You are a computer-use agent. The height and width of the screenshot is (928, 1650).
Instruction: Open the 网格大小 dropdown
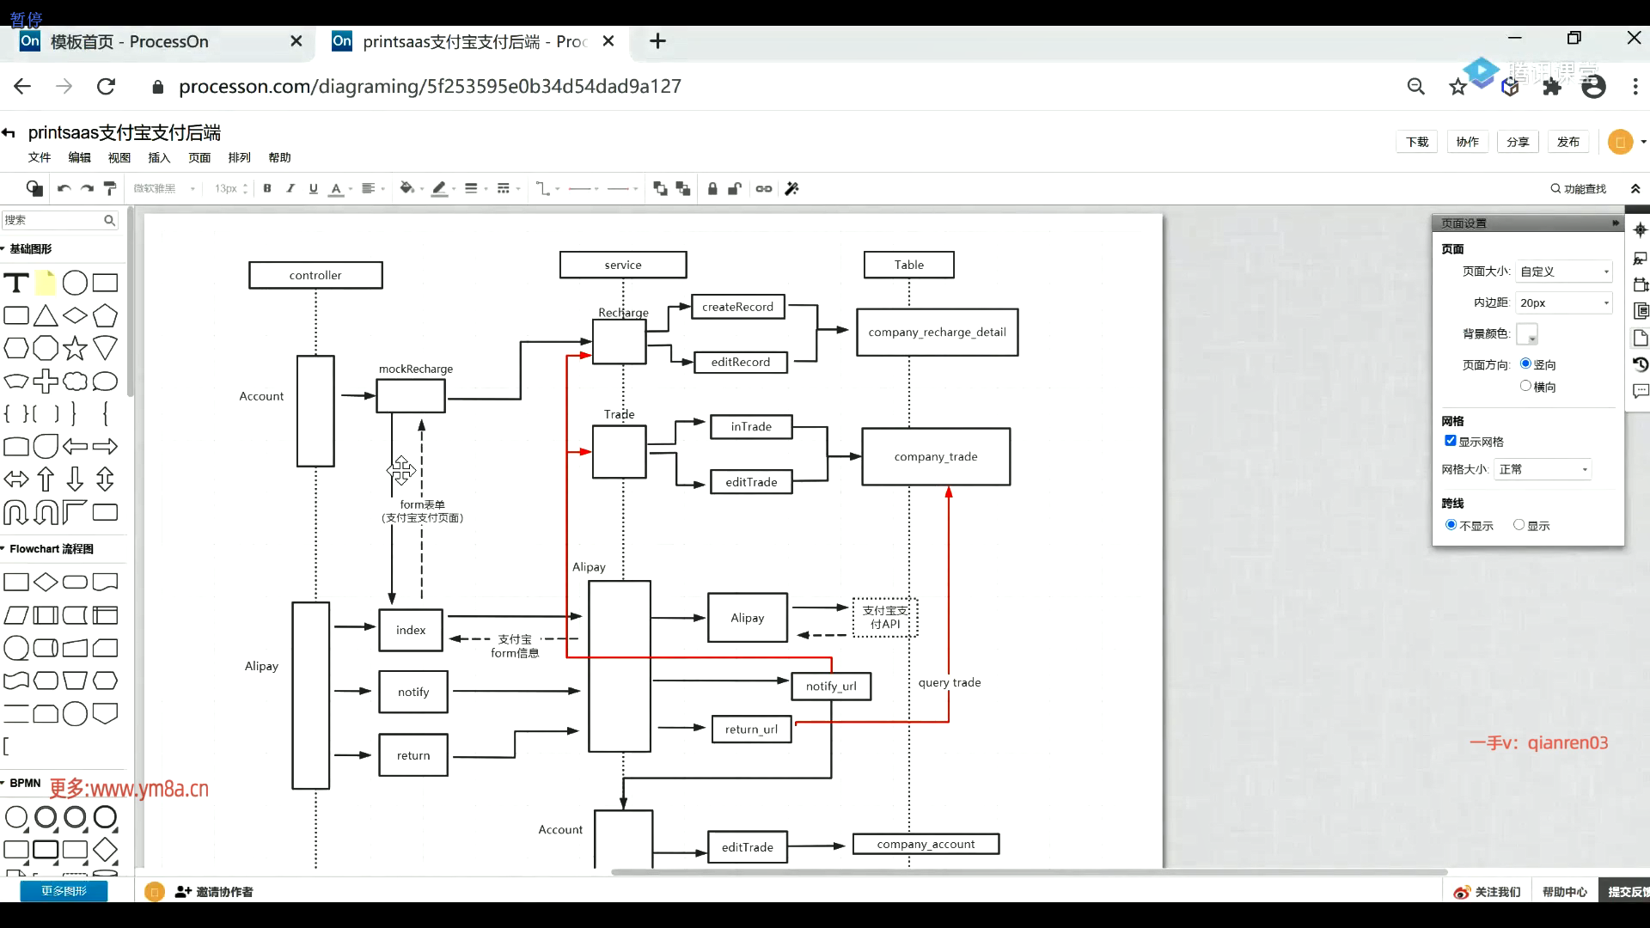click(x=1543, y=469)
